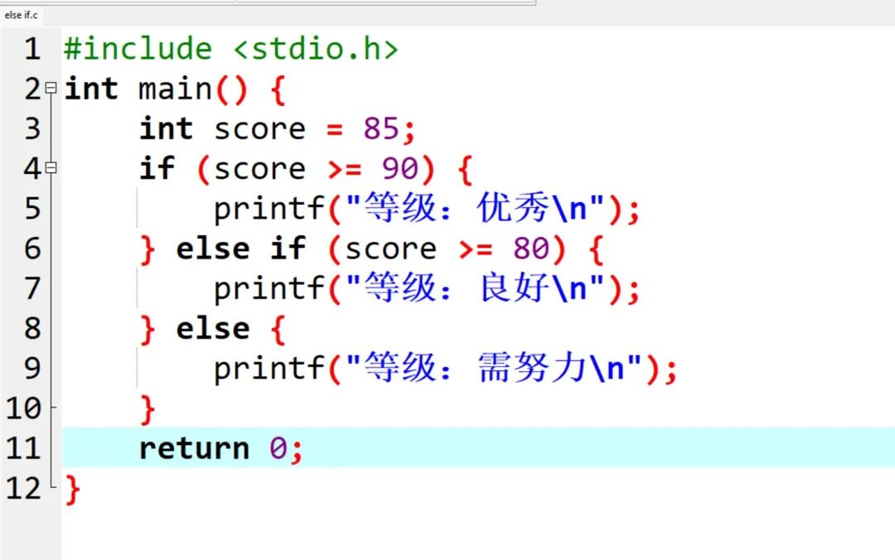Click the value 90 in the if condition
Screen dimensions: 895x560
tap(400, 169)
